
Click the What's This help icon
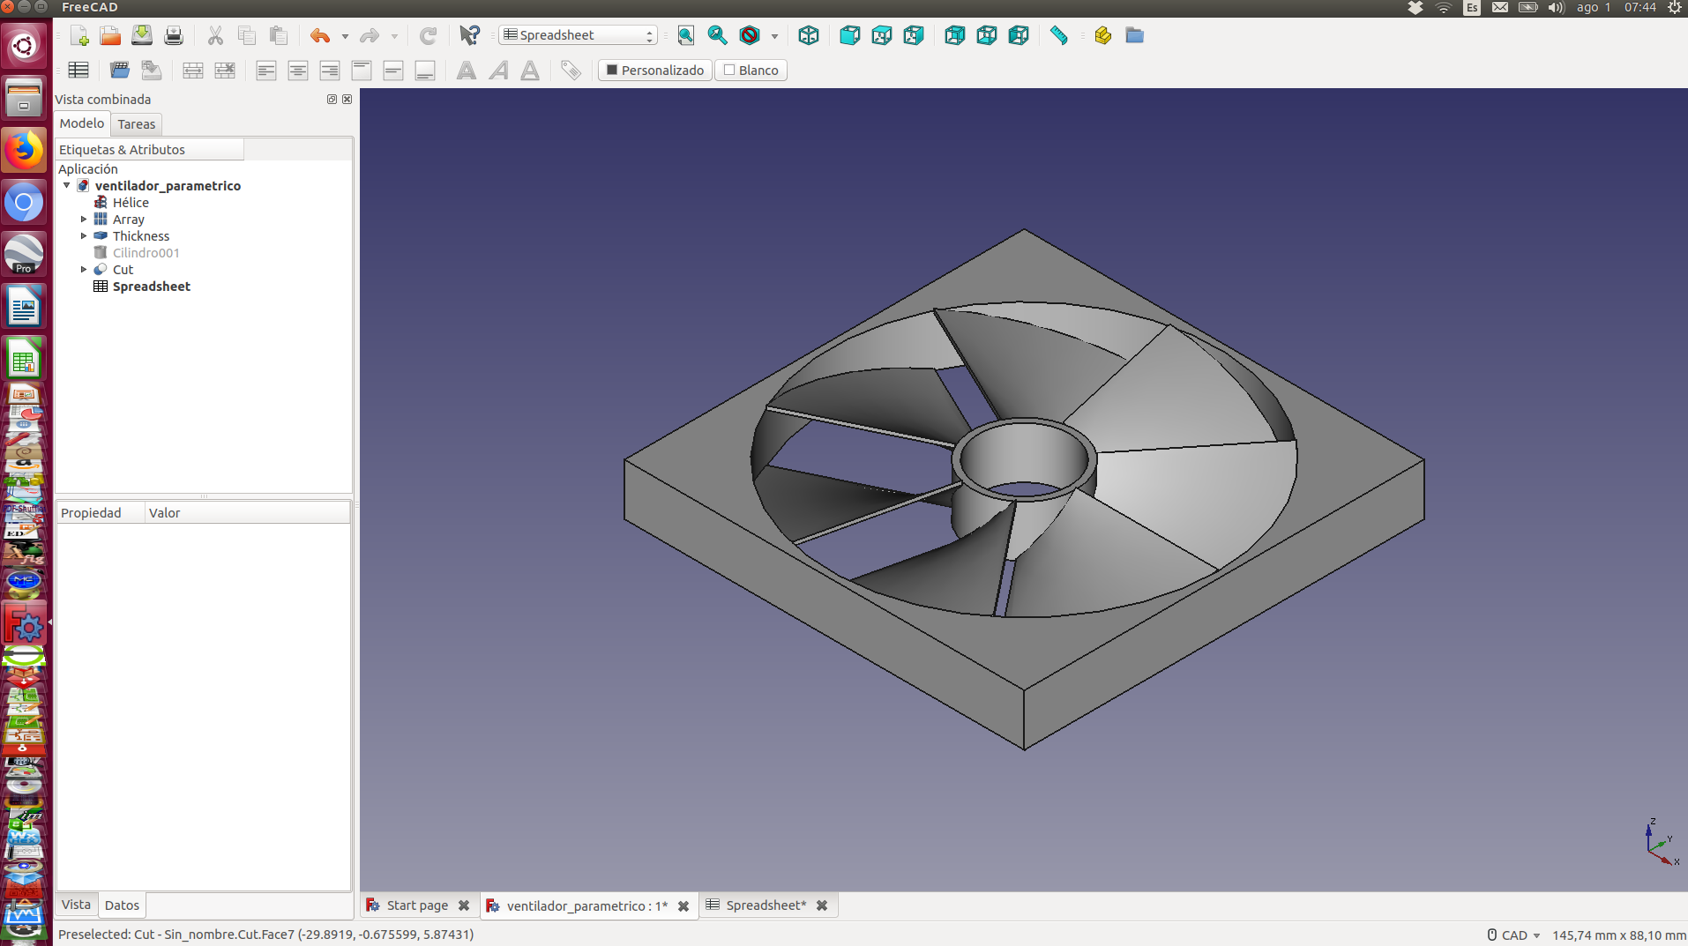pyautogui.click(x=469, y=35)
